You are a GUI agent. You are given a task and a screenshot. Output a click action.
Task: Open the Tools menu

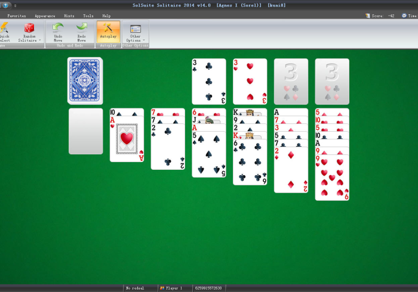pos(88,16)
